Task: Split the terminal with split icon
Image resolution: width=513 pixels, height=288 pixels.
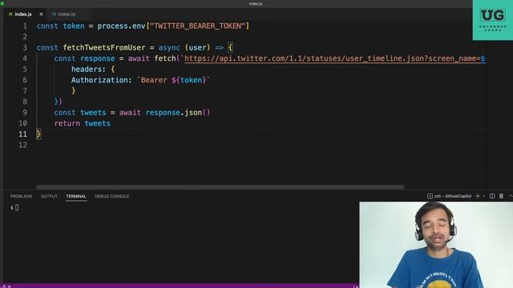Action: pyautogui.click(x=492, y=196)
